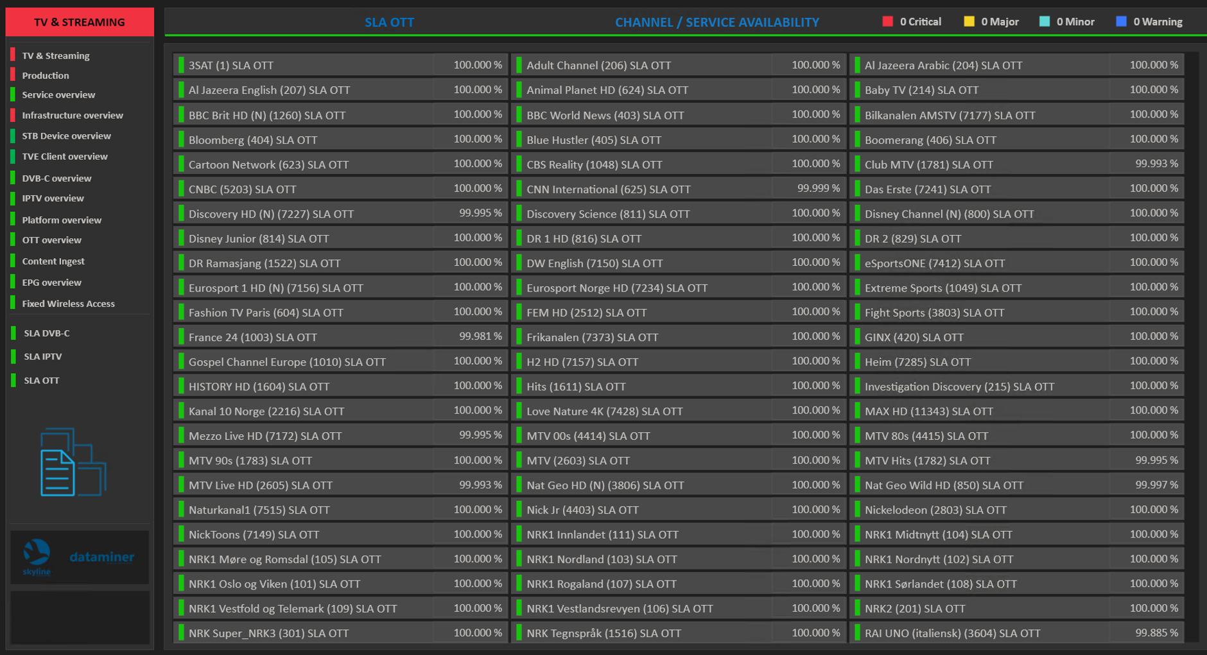Open DVB-C overview
Viewport: 1207px width, 655px height.
click(x=56, y=179)
